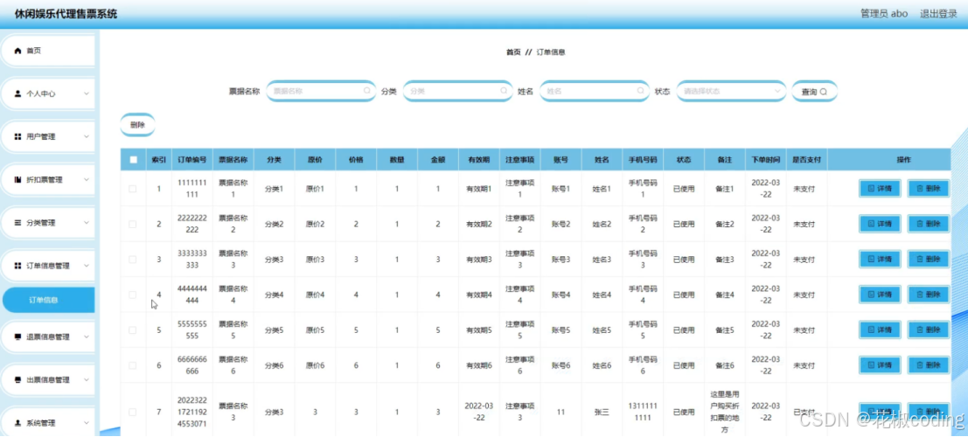Image resolution: width=968 pixels, height=437 pixels.
Task: Expand 系统管理 chevron
Action: (87, 423)
